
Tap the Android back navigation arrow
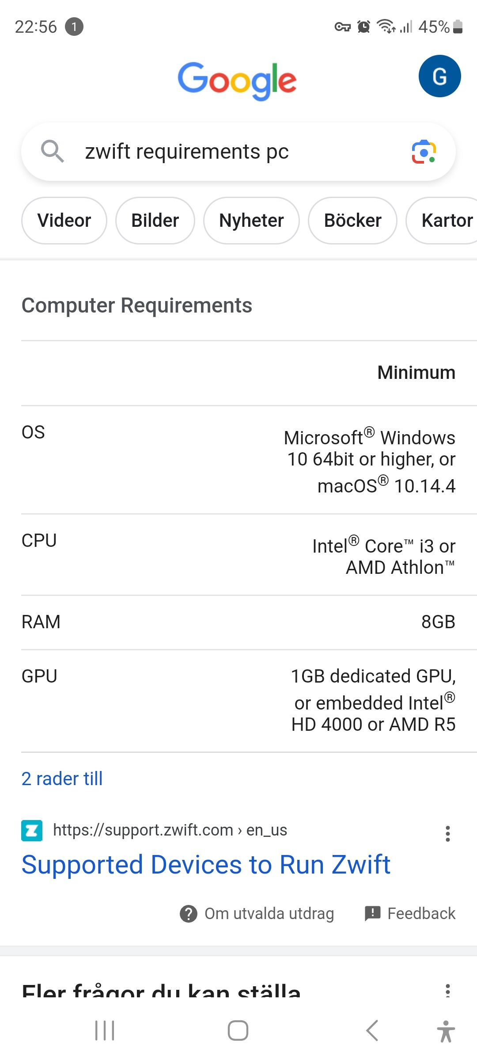[372, 1030]
